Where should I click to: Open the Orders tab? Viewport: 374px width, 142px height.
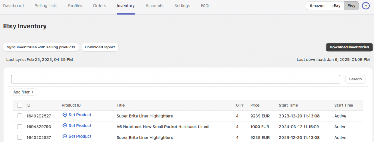click(x=99, y=6)
